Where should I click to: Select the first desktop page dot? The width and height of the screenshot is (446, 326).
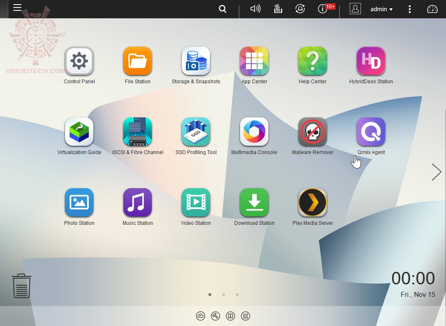(x=210, y=294)
